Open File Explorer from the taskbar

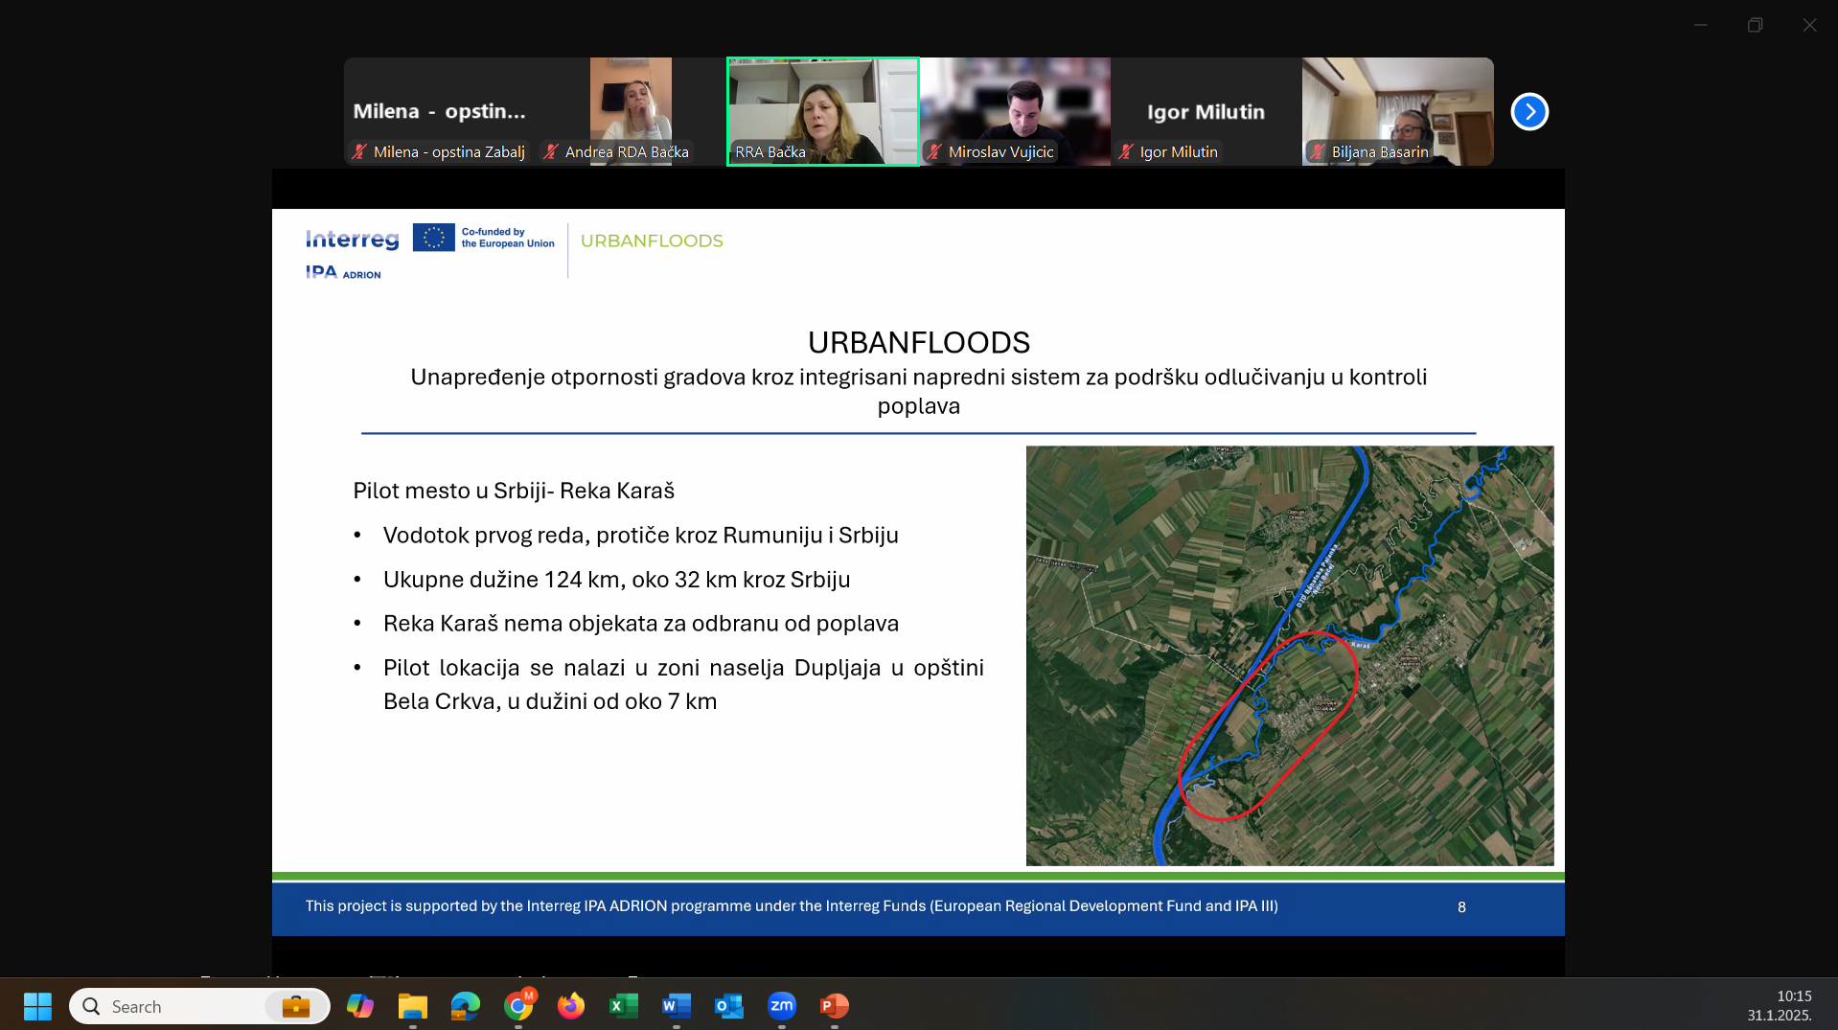(413, 1005)
